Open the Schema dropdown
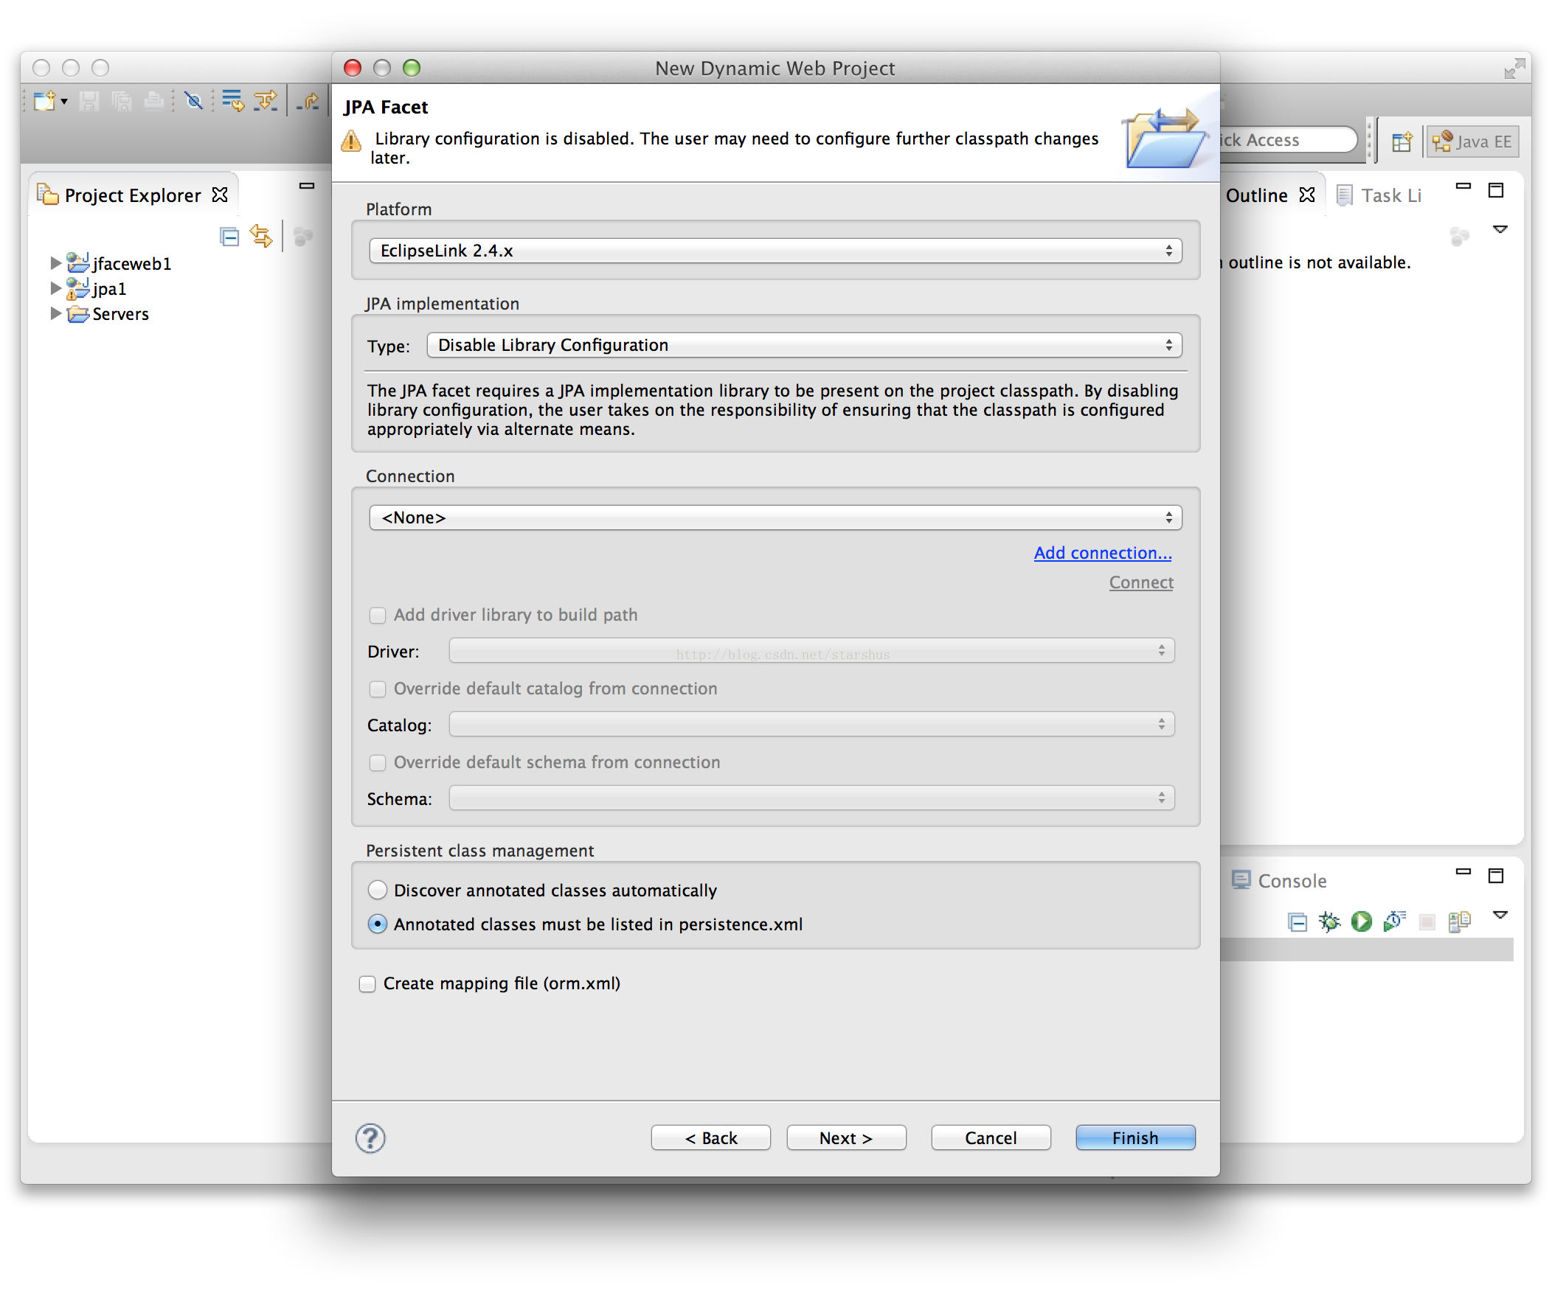 811,799
